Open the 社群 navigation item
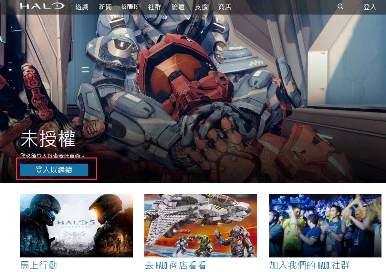This screenshot has height=272, width=386. coord(154,7)
